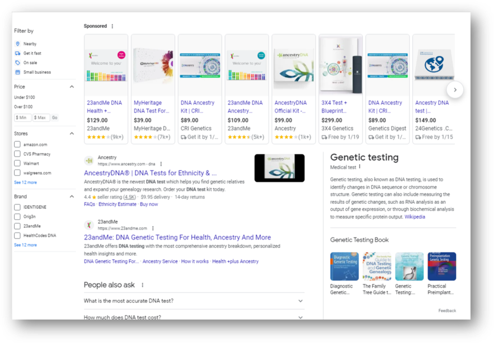Open the Diagnostic Genetic book cover

pyautogui.click(x=345, y=266)
